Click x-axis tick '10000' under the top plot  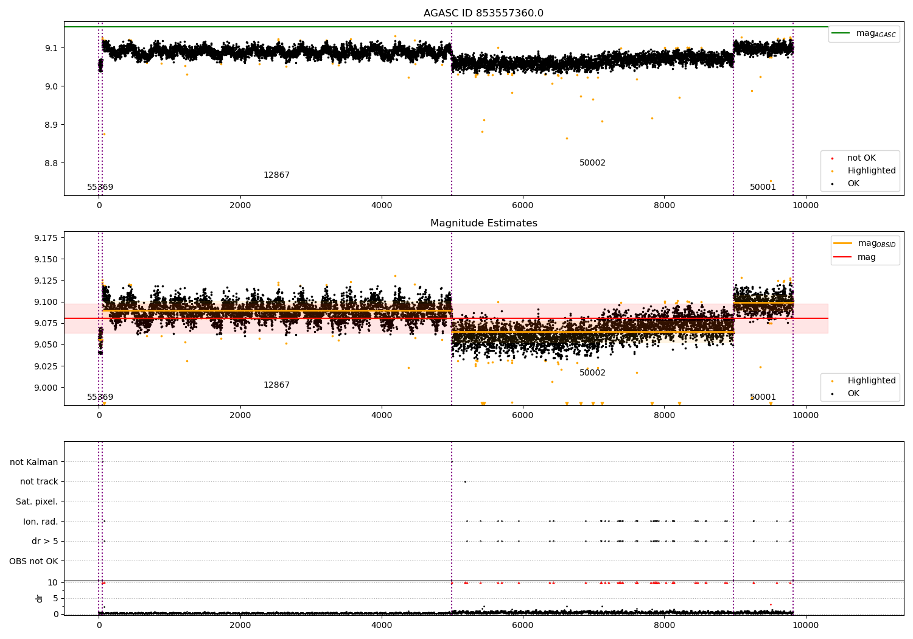coord(805,206)
